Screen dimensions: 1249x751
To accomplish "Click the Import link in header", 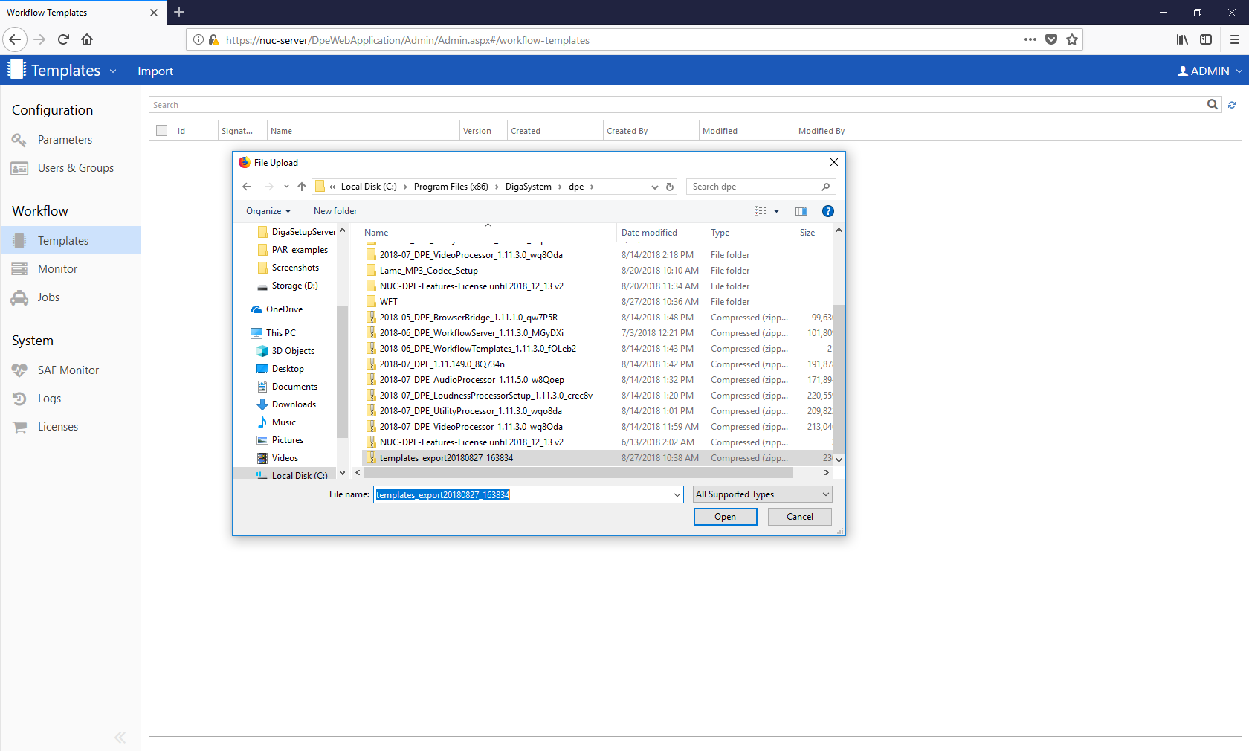I will tap(155, 71).
